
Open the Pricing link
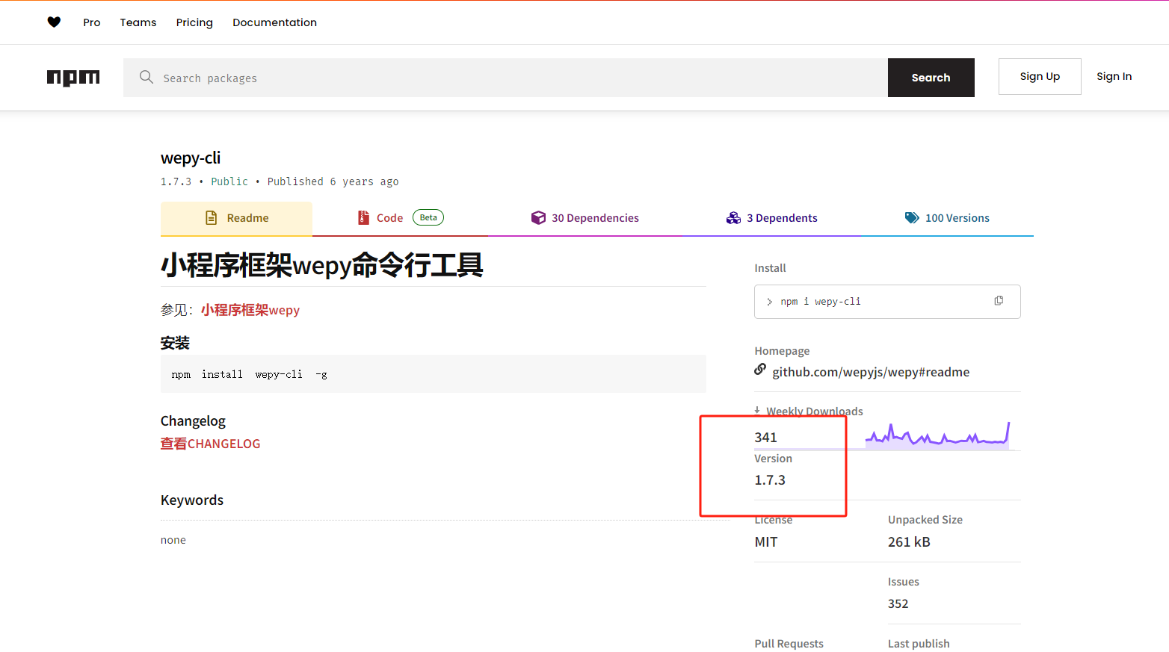pyautogui.click(x=194, y=22)
